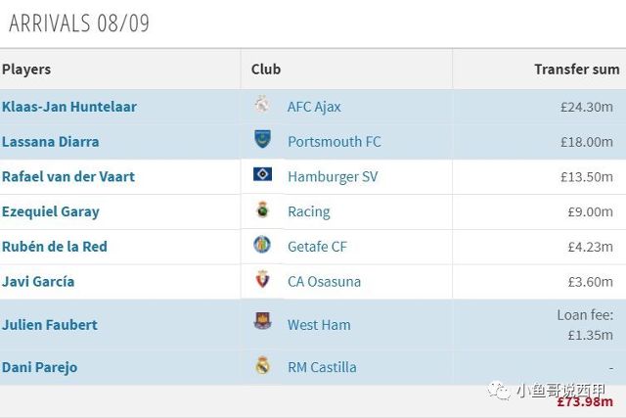Click the Racing club crest icon

coord(262,209)
